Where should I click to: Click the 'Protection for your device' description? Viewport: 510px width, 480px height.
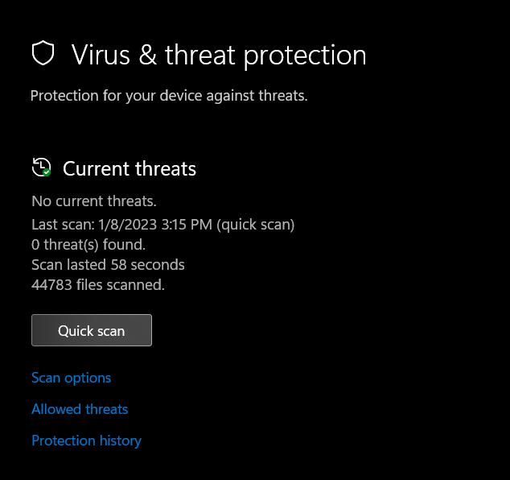[169, 96]
